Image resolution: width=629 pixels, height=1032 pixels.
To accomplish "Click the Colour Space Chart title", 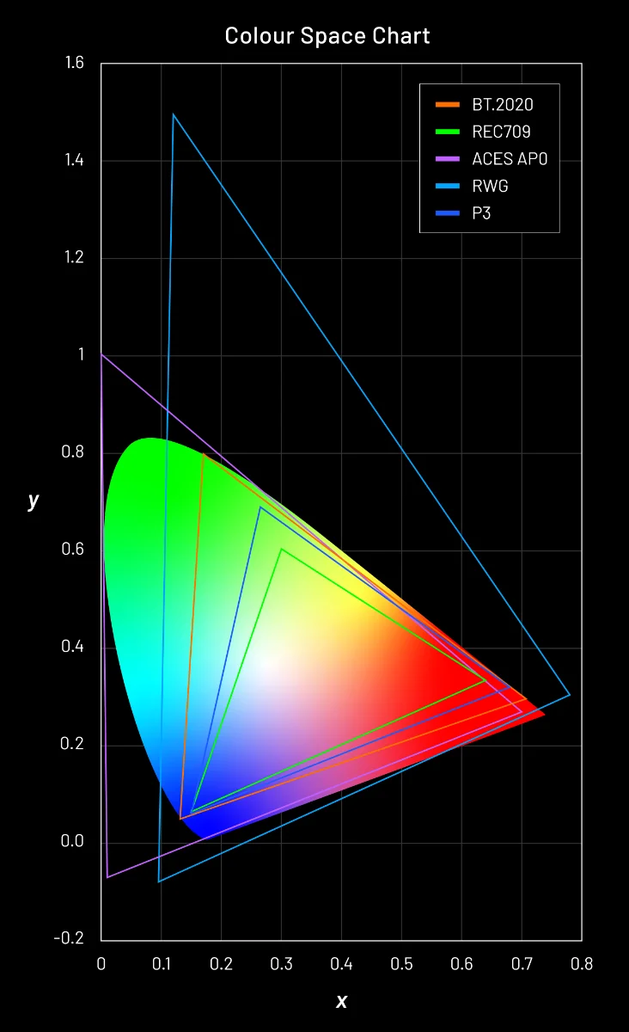I will pos(327,36).
